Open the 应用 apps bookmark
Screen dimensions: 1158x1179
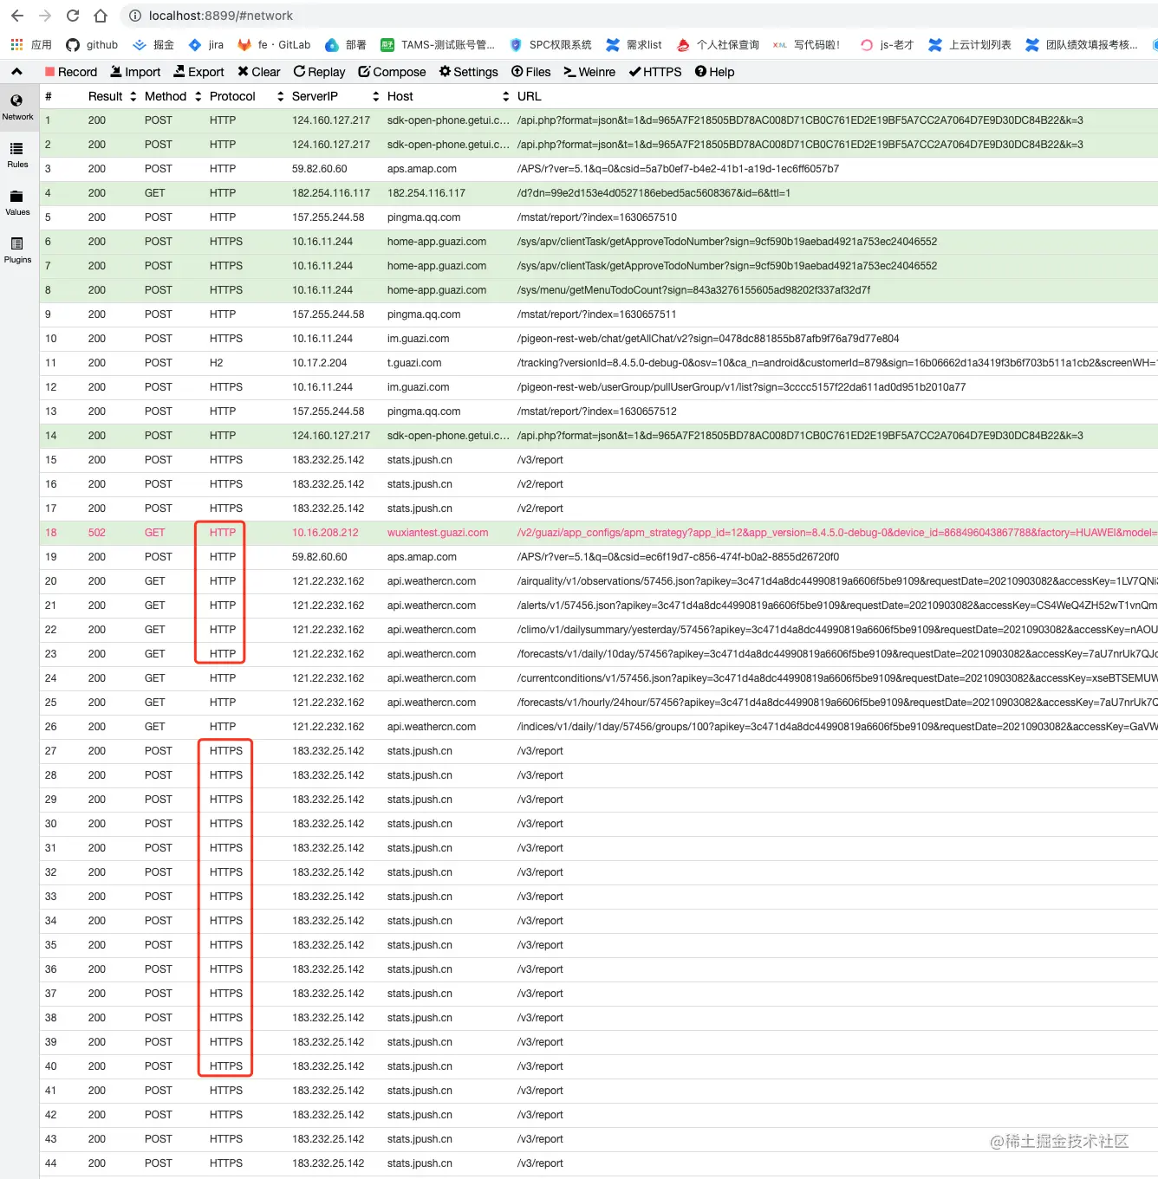pos(31,45)
